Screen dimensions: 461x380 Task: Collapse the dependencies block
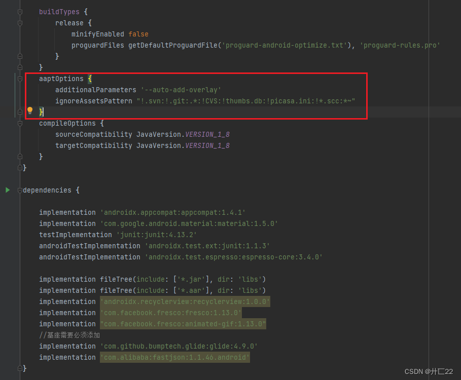19,190
